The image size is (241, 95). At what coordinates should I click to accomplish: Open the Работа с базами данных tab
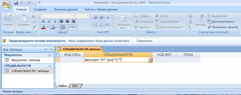click(x=101, y=10)
